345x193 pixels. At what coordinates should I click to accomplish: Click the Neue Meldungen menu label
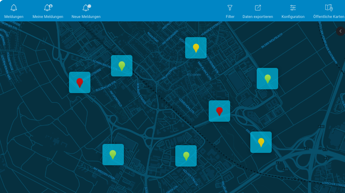pos(86,17)
